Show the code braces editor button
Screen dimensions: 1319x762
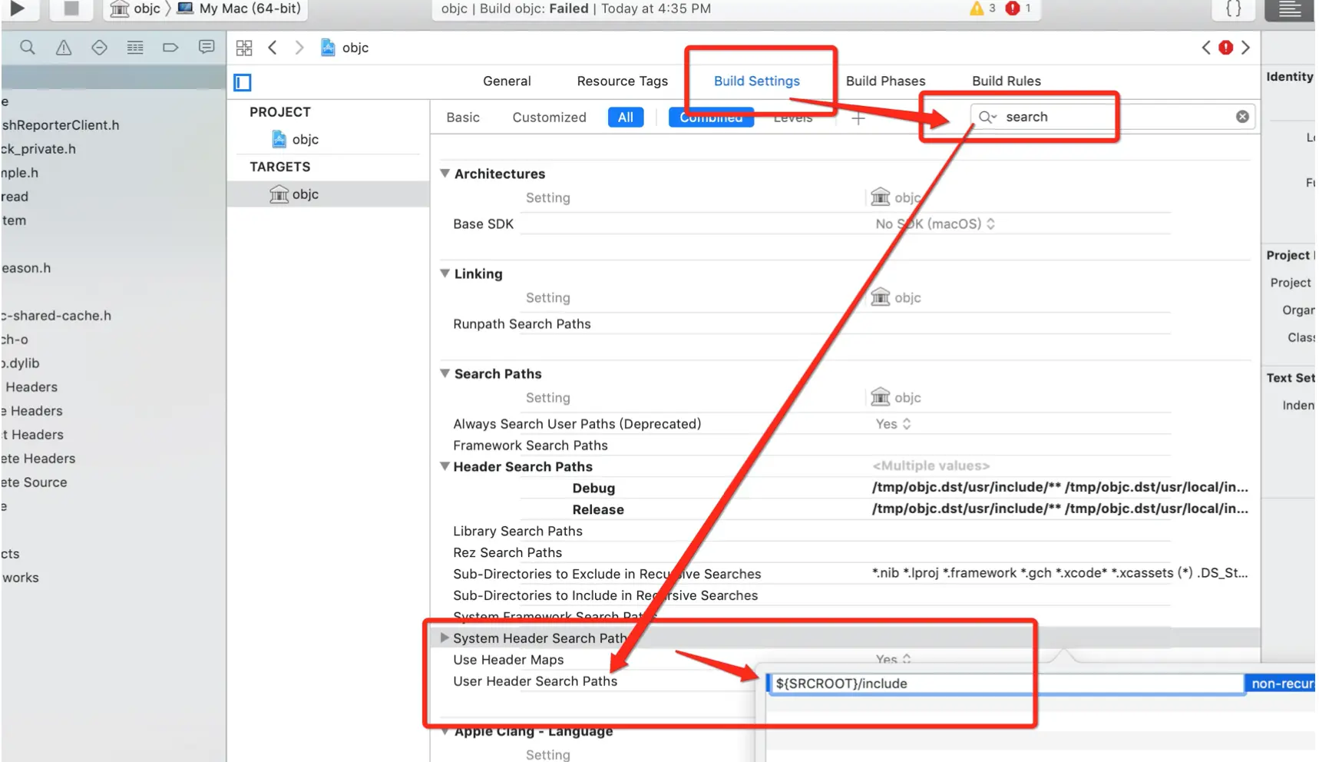(x=1234, y=9)
